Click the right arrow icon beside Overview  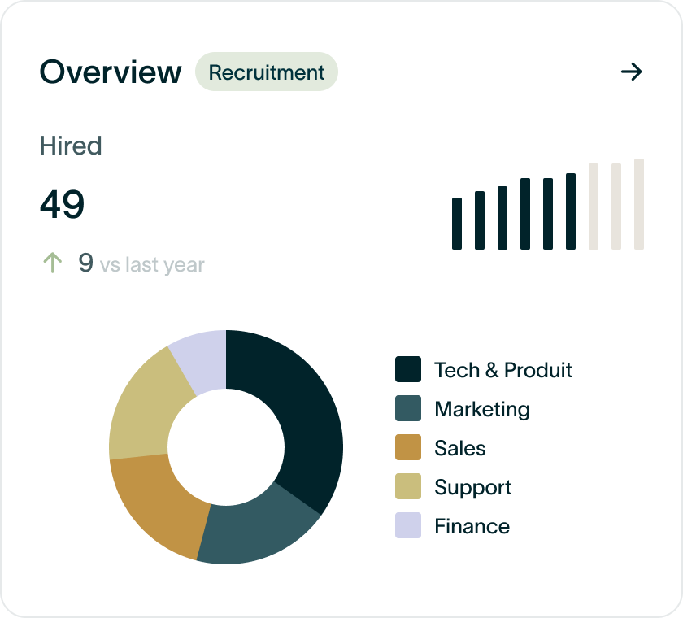pos(631,72)
